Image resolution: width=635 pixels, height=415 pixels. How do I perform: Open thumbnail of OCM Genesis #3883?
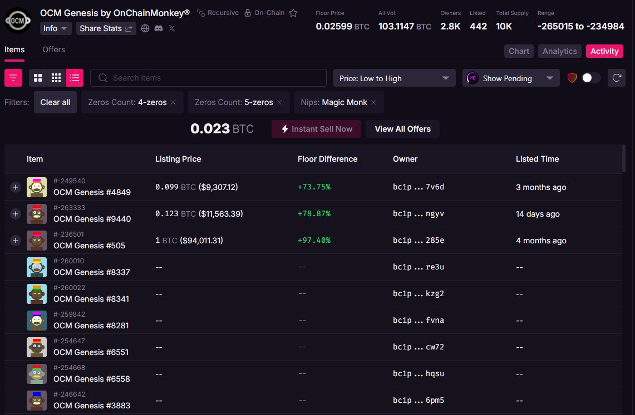click(x=37, y=401)
